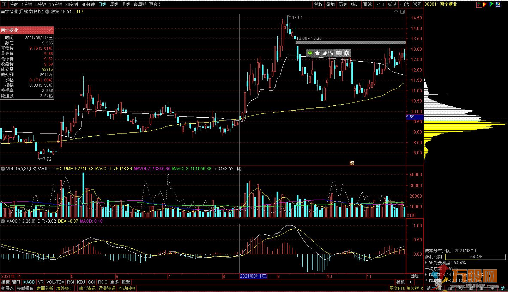The width and height of the screenshot is (508, 292).
Task: Open the 盘面分析 tab
Action: point(45,288)
